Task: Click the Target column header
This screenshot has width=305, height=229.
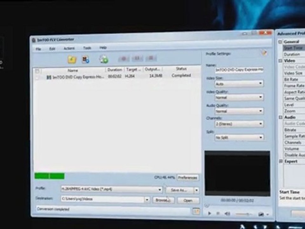Action: (134, 70)
